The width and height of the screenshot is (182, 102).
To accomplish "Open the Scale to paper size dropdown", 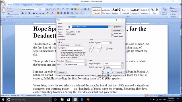I will coord(122,67).
